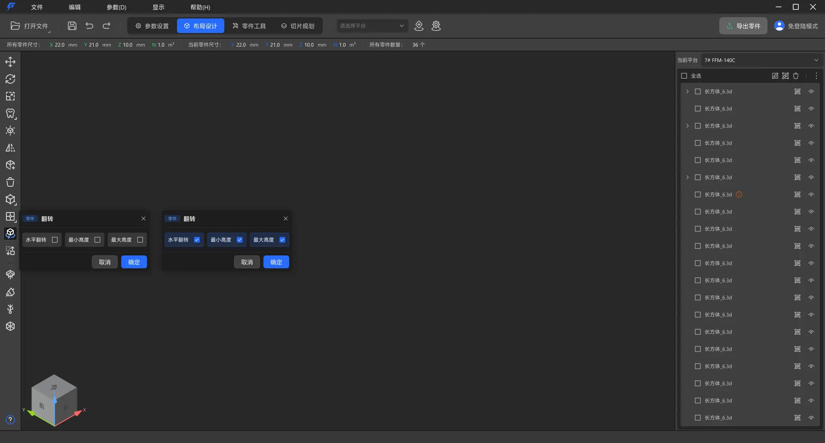Click the undo arrow icon
The image size is (825, 443).
[89, 26]
